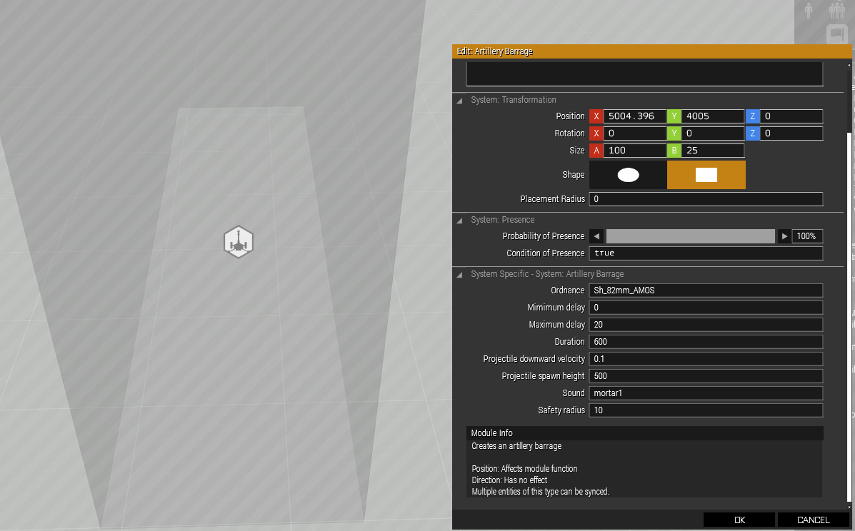
Task: Select the flag marker icon at top right
Action: (x=837, y=34)
